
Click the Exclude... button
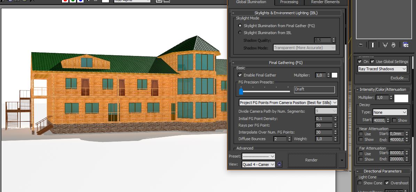point(399,78)
